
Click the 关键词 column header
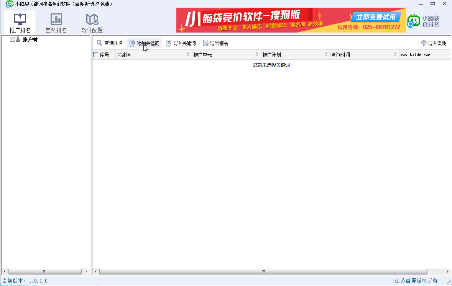pyautogui.click(x=154, y=55)
